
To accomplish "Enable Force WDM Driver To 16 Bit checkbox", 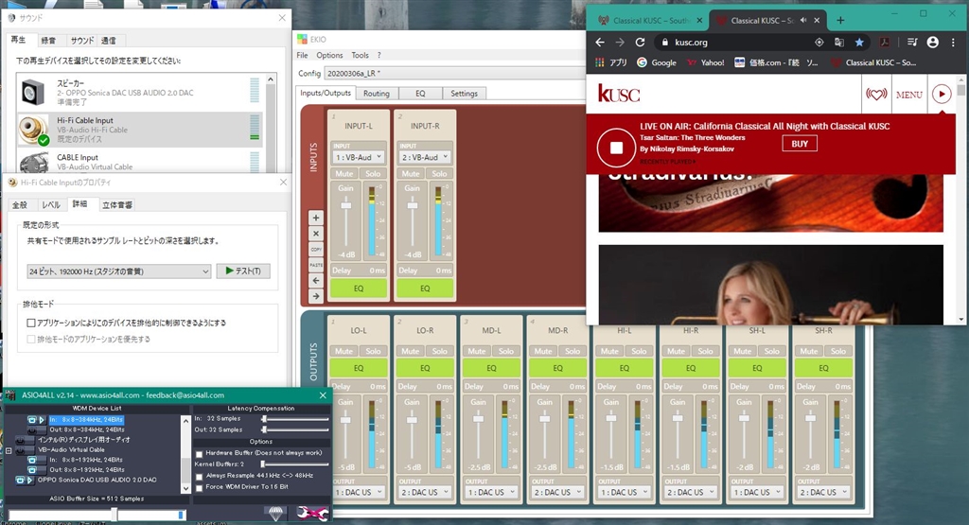I will click(199, 488).
